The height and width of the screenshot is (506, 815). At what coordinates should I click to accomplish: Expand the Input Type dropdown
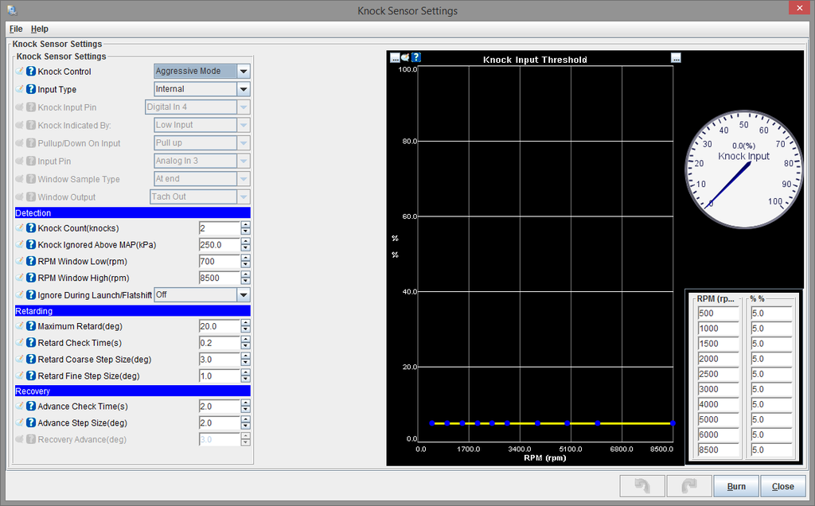pos(244,89)
